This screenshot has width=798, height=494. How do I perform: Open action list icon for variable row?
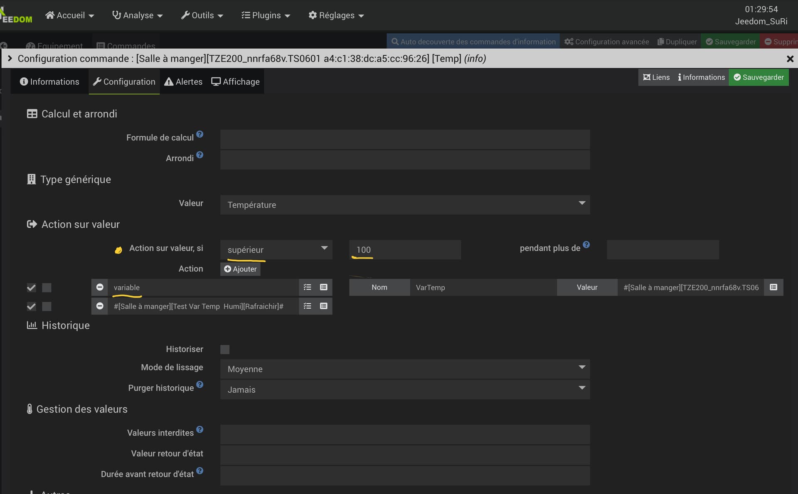307,287
